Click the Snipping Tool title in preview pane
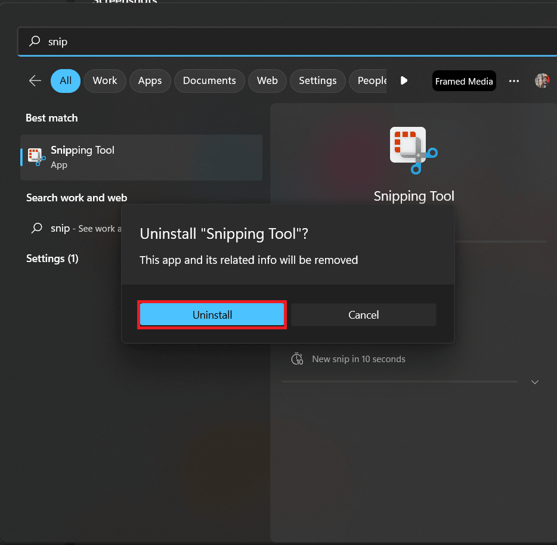 pos(414,196)
